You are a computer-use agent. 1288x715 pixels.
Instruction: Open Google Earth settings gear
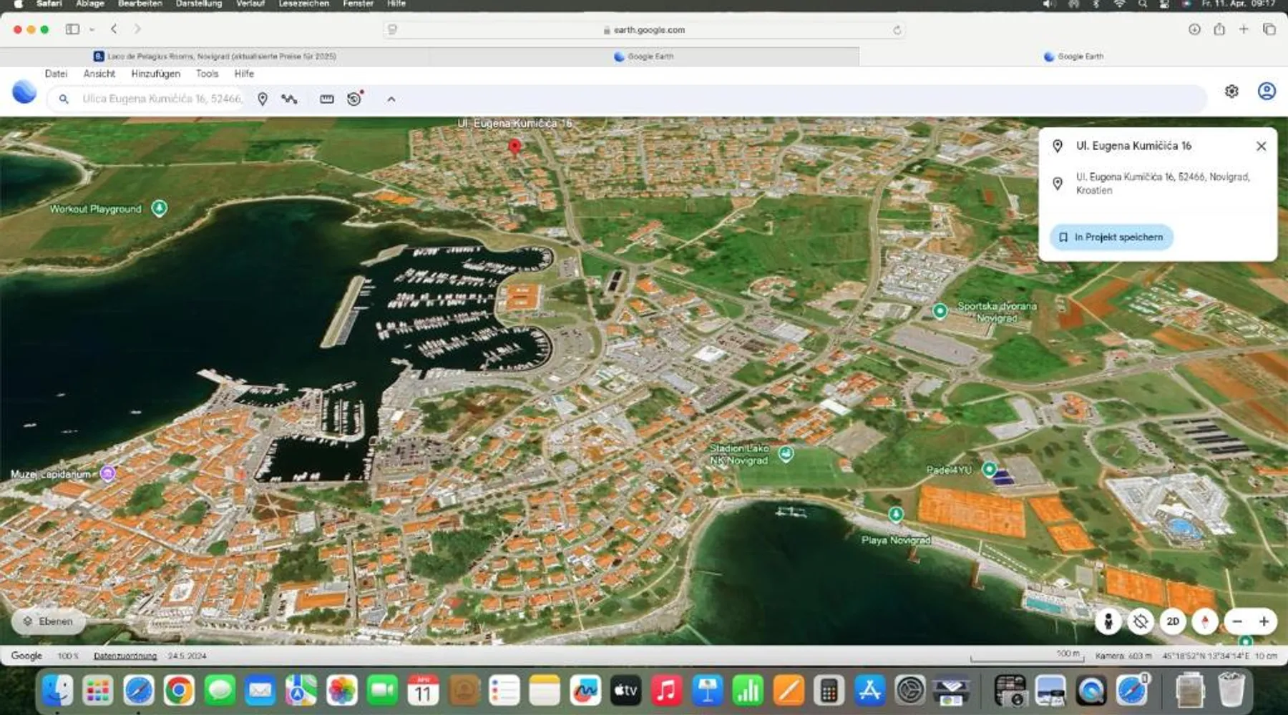(1231, 92)
